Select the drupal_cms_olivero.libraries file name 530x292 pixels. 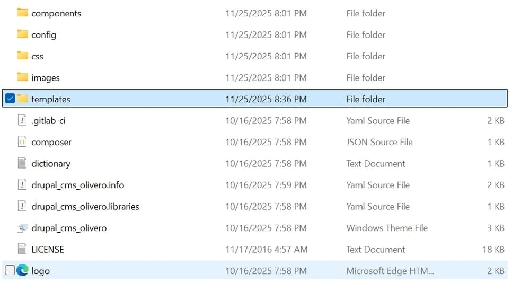[x=85, y=206]
